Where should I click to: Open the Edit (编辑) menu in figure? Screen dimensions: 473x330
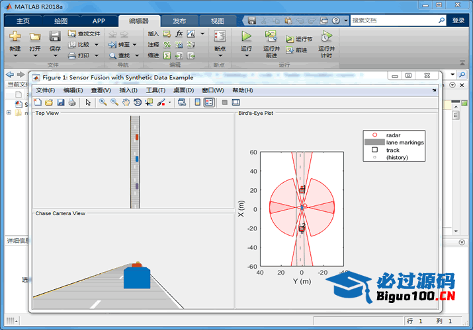pos(73,90)
